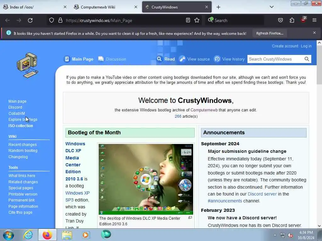Click the back arrow in Firefox toolbar

(x=8, y=20)
